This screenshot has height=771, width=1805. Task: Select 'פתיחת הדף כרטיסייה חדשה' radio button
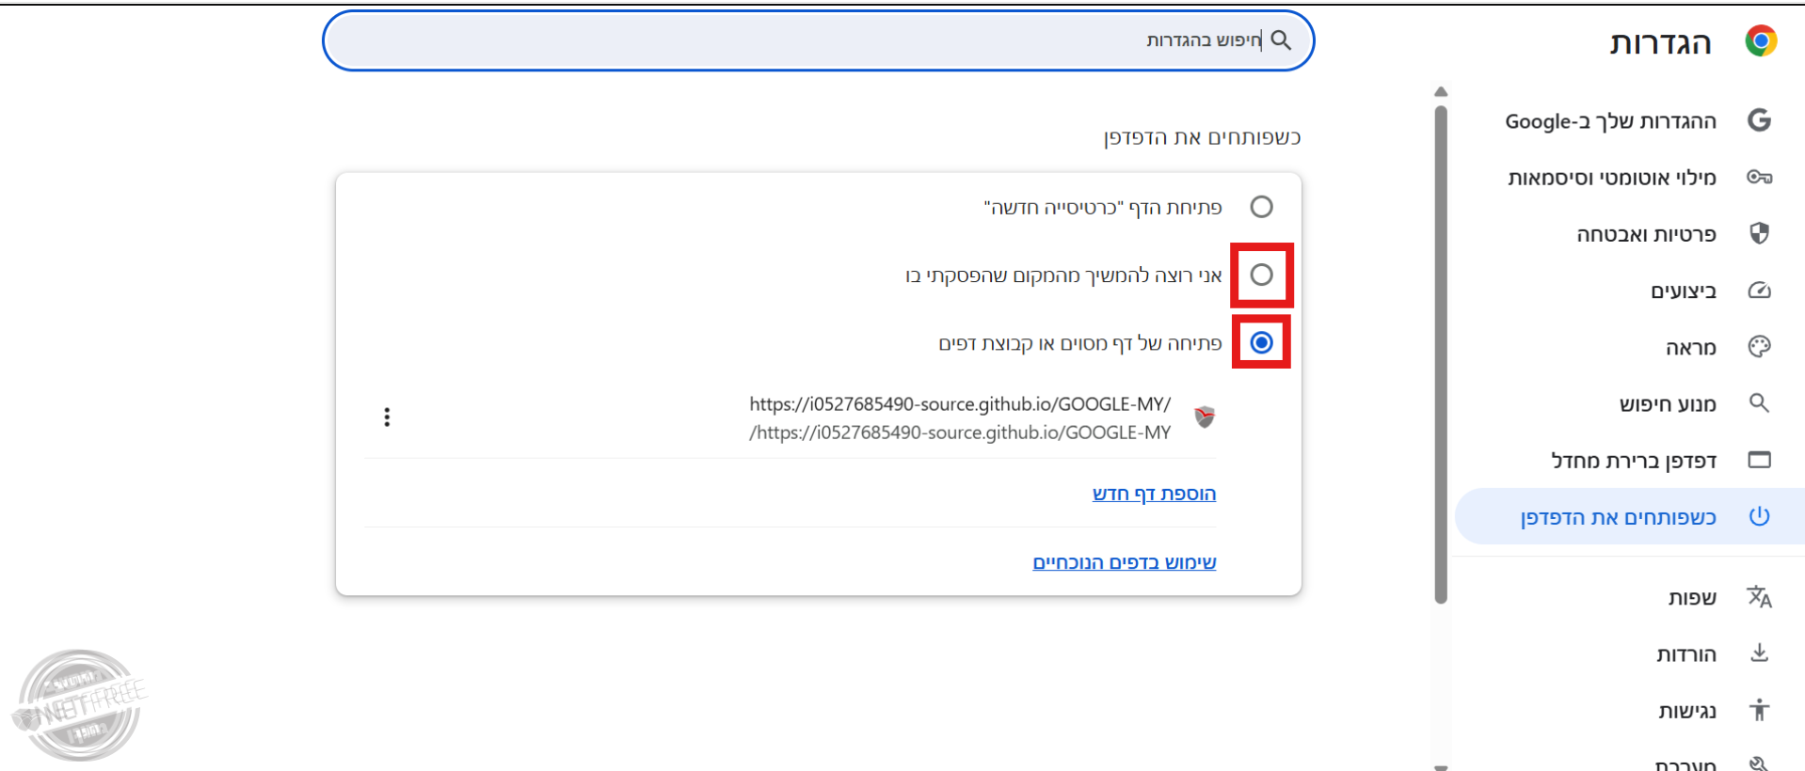coord(1261,207)
